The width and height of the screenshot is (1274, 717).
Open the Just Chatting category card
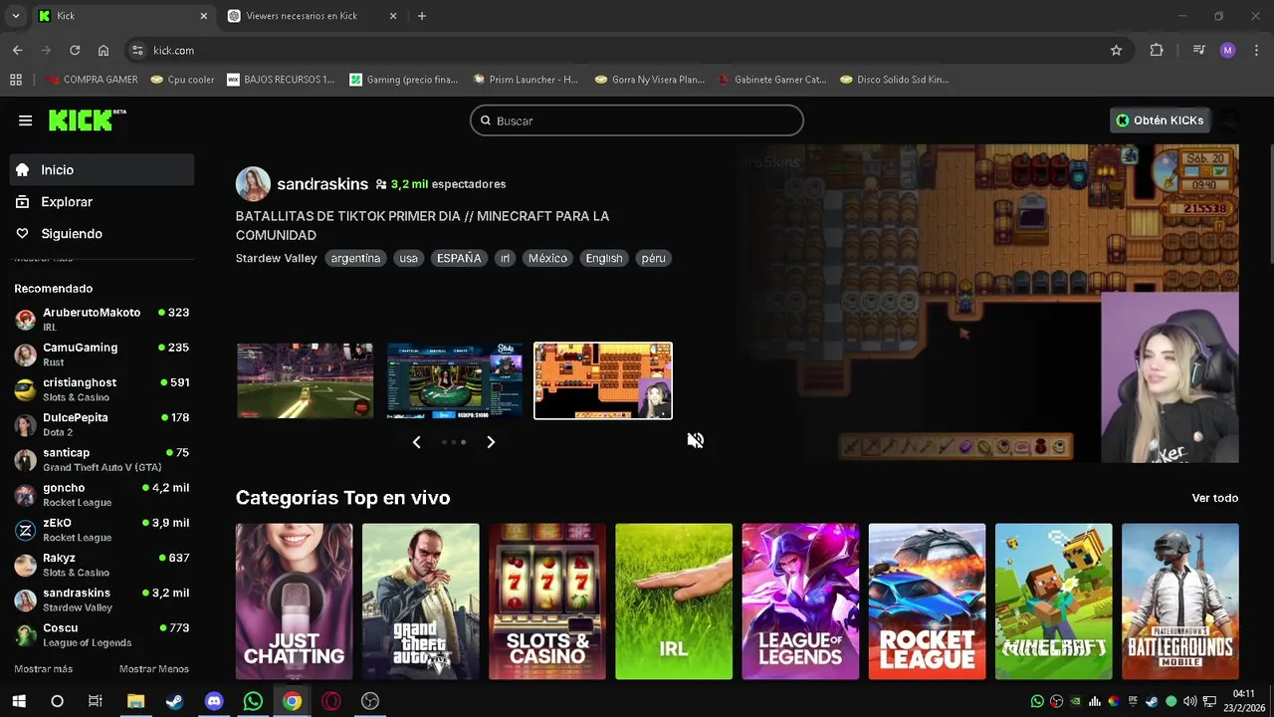(x=294, y=601)
